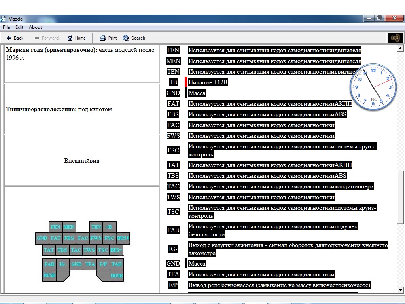The height and width of the screenshot is (304, 405).
Task: Select FBS label in pin table
Action: [x=173, y=114]
